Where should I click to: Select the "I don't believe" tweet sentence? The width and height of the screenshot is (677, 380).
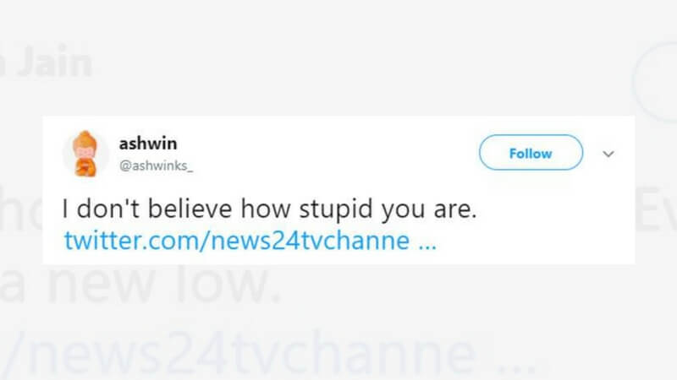click(269, 209)
